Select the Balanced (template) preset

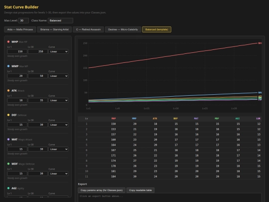[x=156, y=29]
